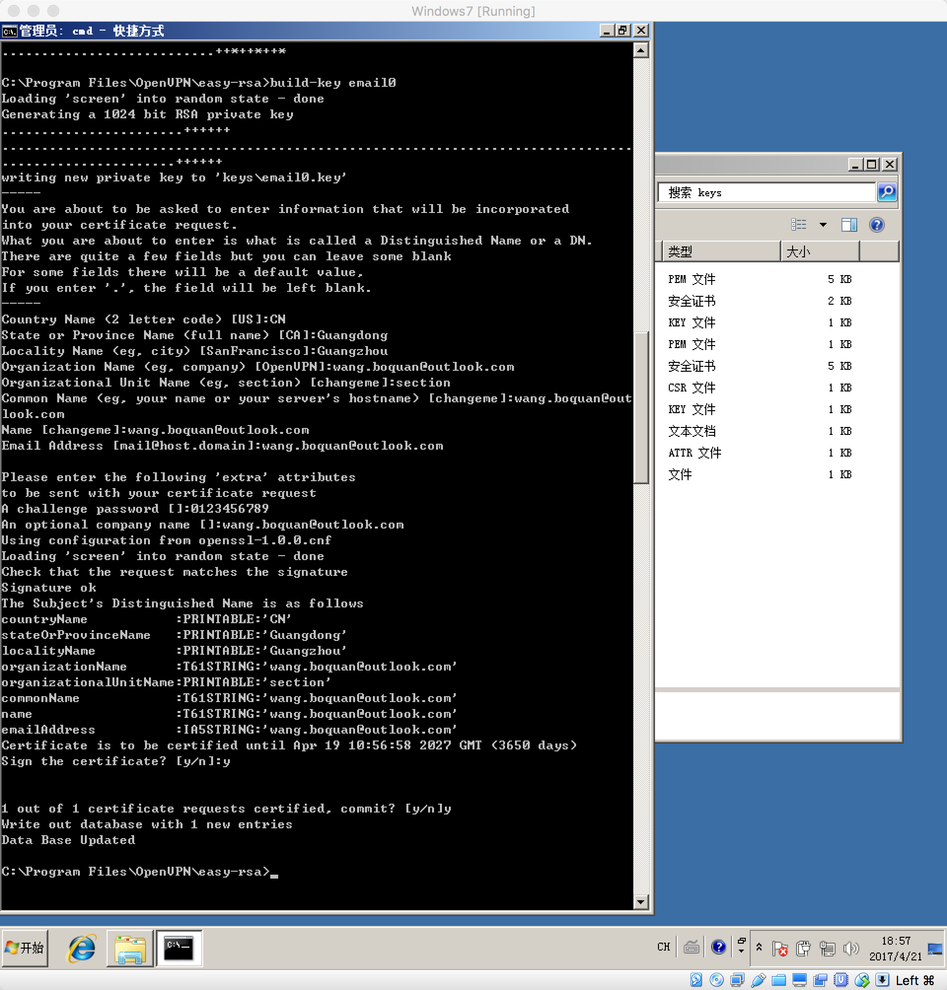Click the CH input language indicator
This screenshot has width=947, height=990.
(663, 947)
